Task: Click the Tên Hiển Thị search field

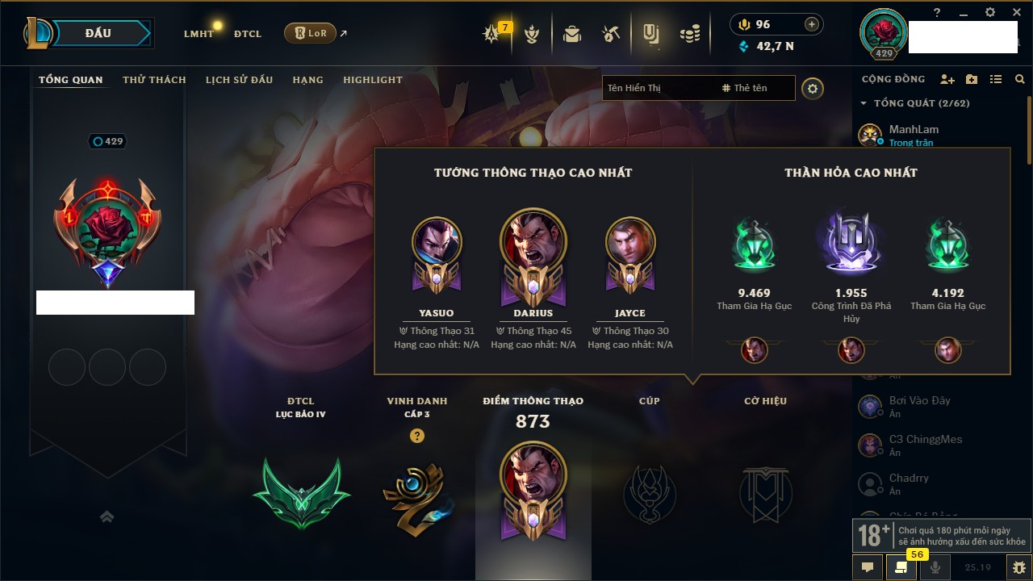Action: click(x=659, y=88)
